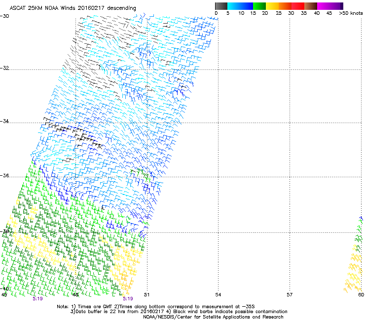The height and width of the screenshot is (320, 365).
Task: Click the red 30-35 knots legend swatch
Action: 298,6
